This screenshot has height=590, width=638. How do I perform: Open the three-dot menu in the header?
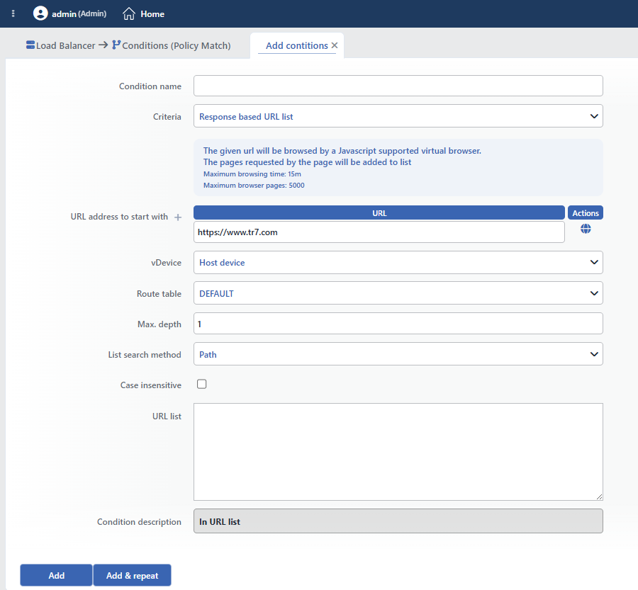pos(13,13)
